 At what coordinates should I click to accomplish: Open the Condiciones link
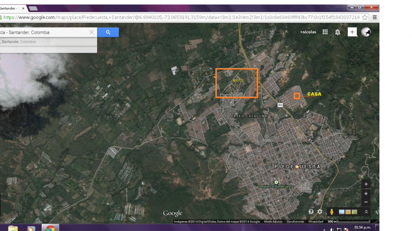[295, 221]
